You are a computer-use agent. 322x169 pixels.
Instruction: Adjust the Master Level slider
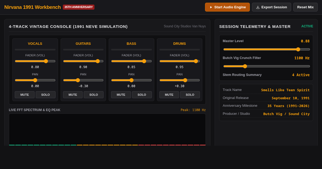coord(267,49)
